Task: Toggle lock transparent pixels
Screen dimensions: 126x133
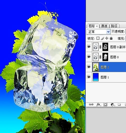Action: [98, 38]
